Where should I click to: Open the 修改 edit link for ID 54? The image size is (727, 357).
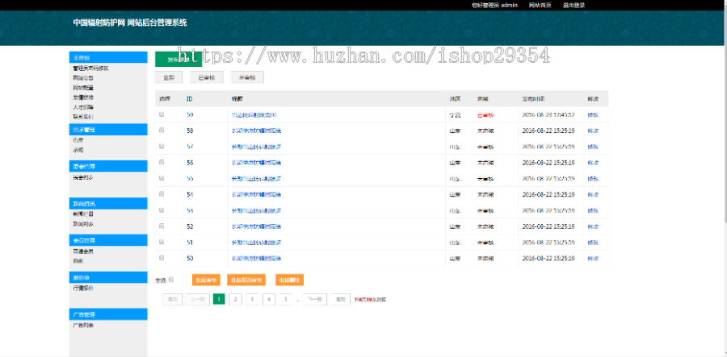593,195
